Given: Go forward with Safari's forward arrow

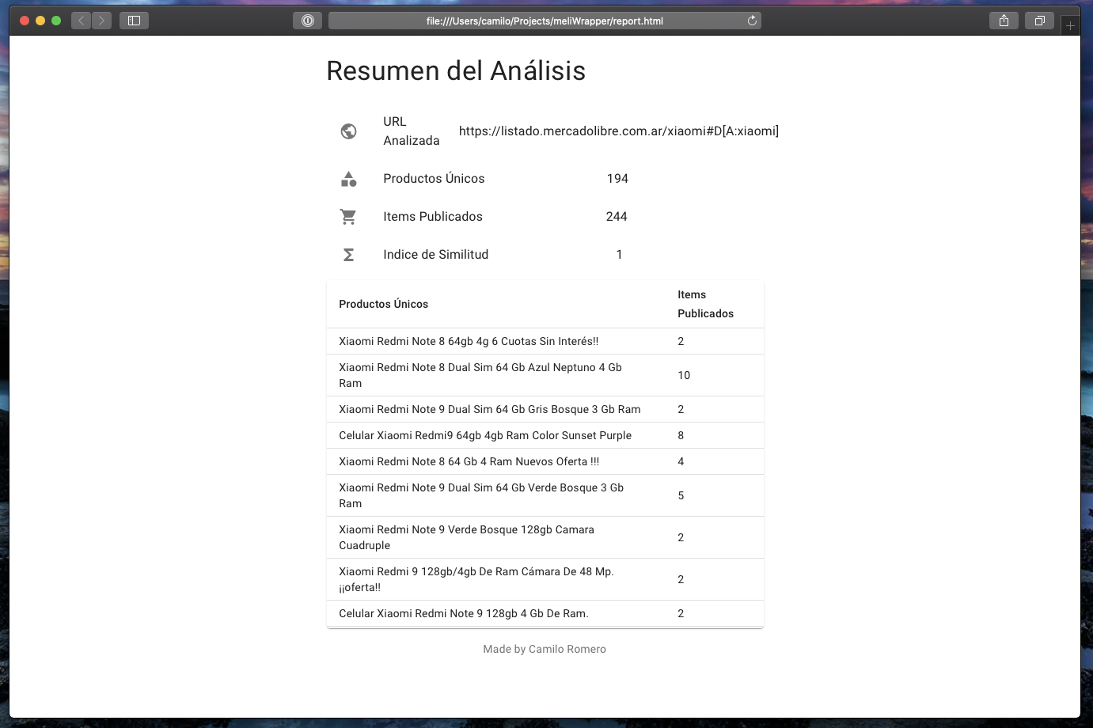Looking at the screenshot, I should (102, 21).
